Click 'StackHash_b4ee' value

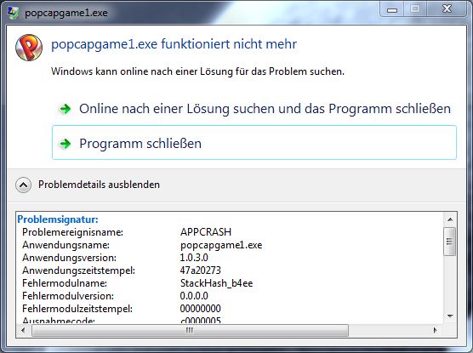point(216,283)
